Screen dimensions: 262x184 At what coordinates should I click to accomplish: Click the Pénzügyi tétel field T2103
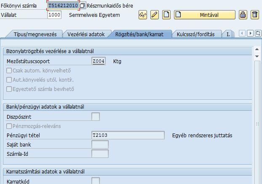pos(128,135)
